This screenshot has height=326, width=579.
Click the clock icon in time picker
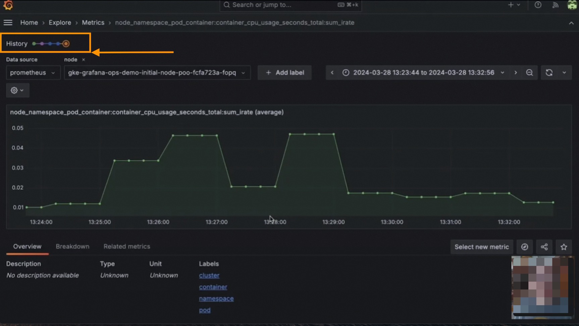coord(346,73)
